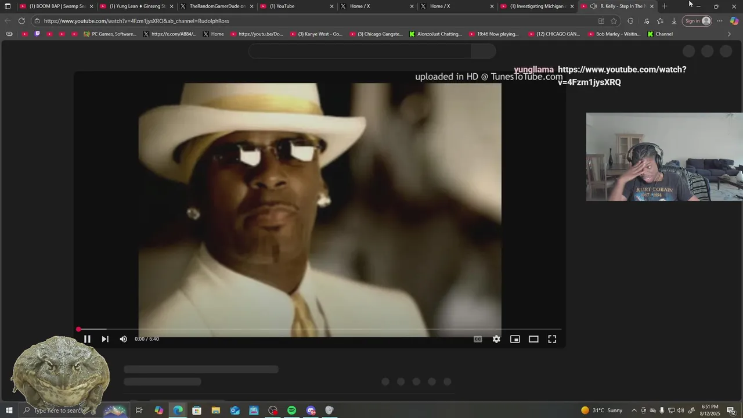This screenshot has height=418, width=743.
Task: Add this page to favorites with the star
Action: coord(614,21)
